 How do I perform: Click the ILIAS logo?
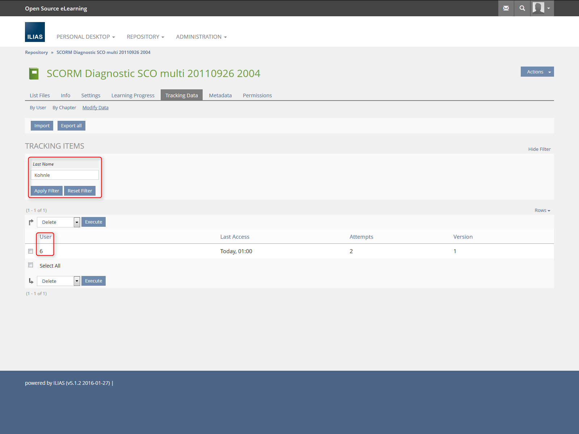[35, 32]
